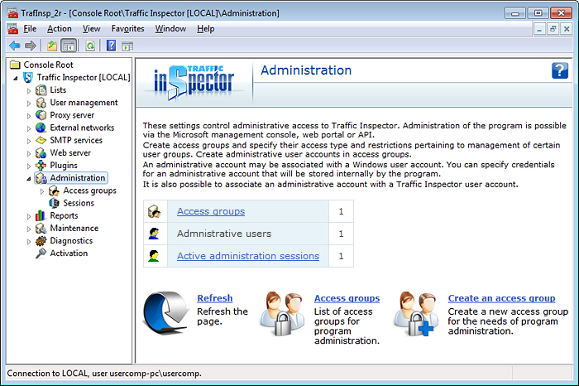Expand the Lists tree node
Viewport: 579px width, 386px height.
28,90
